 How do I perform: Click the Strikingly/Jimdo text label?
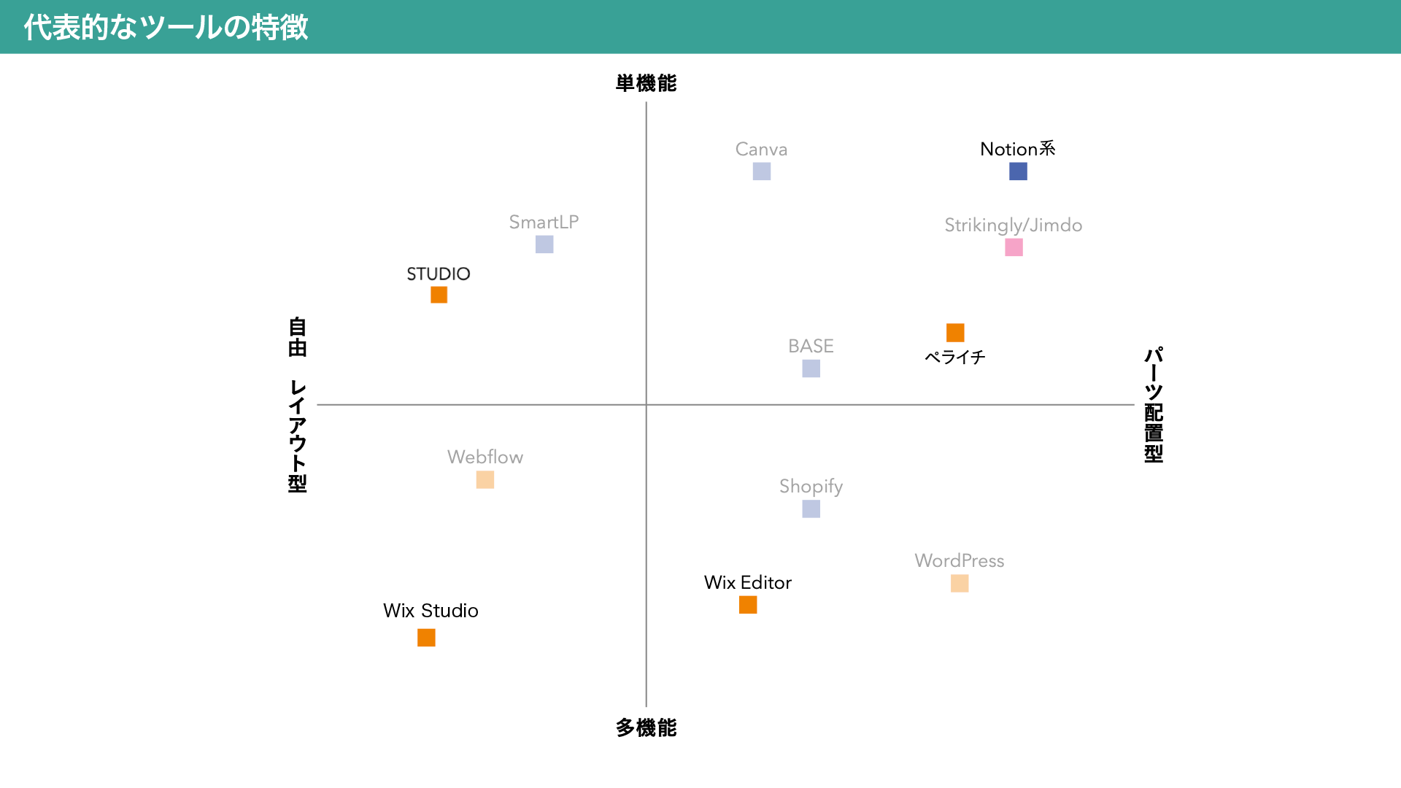point(1013,225)
